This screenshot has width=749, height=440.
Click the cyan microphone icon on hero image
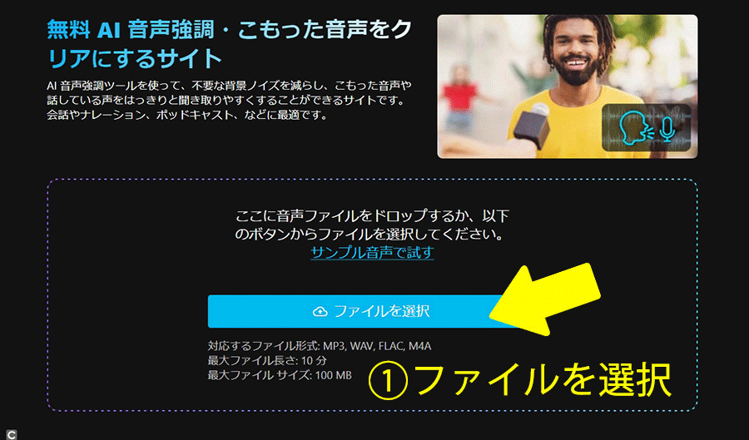click(x=667, y=129)
